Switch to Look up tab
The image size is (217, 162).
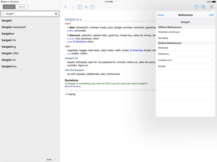pyautogui.click(x=9, y=7)
